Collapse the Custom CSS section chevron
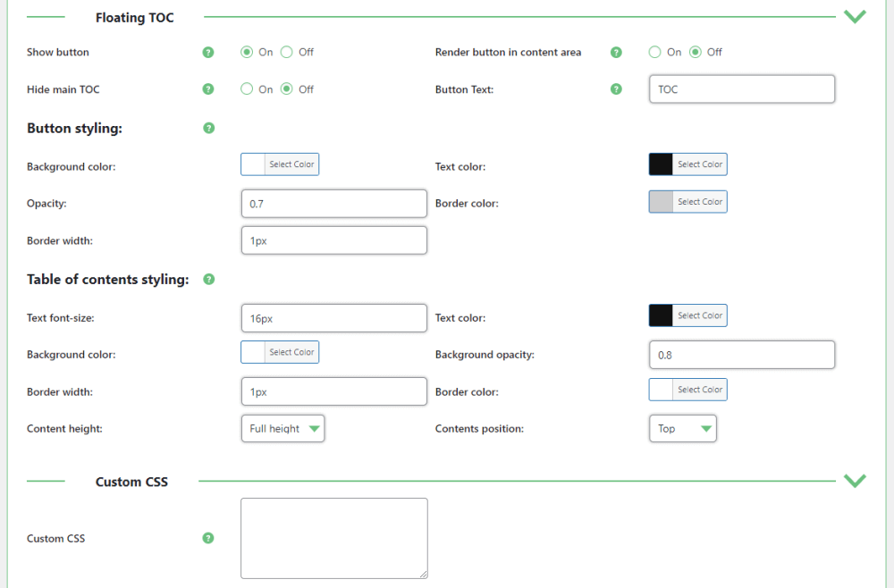Screen dimensions: 894x588 click(855, 482)
